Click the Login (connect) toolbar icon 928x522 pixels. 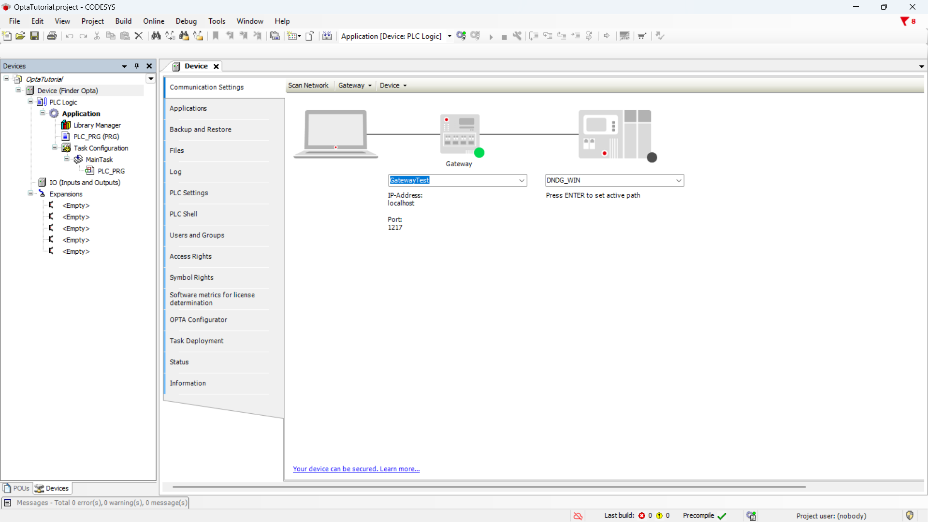click(461, 36)
